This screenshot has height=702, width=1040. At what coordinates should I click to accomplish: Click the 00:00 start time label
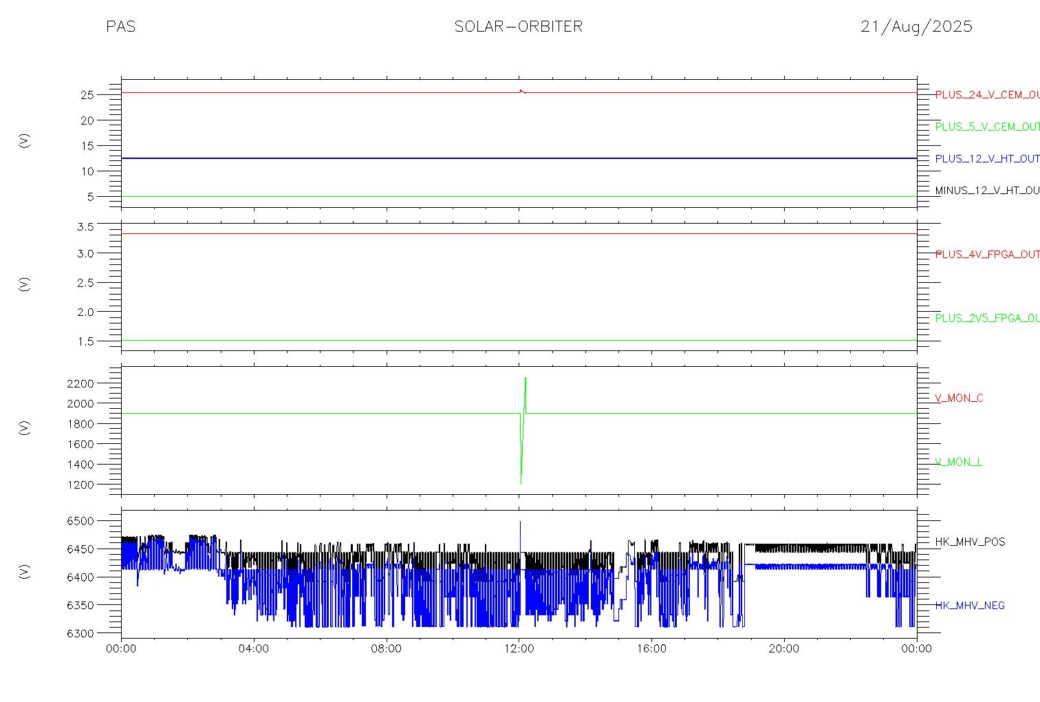[121, 649]
